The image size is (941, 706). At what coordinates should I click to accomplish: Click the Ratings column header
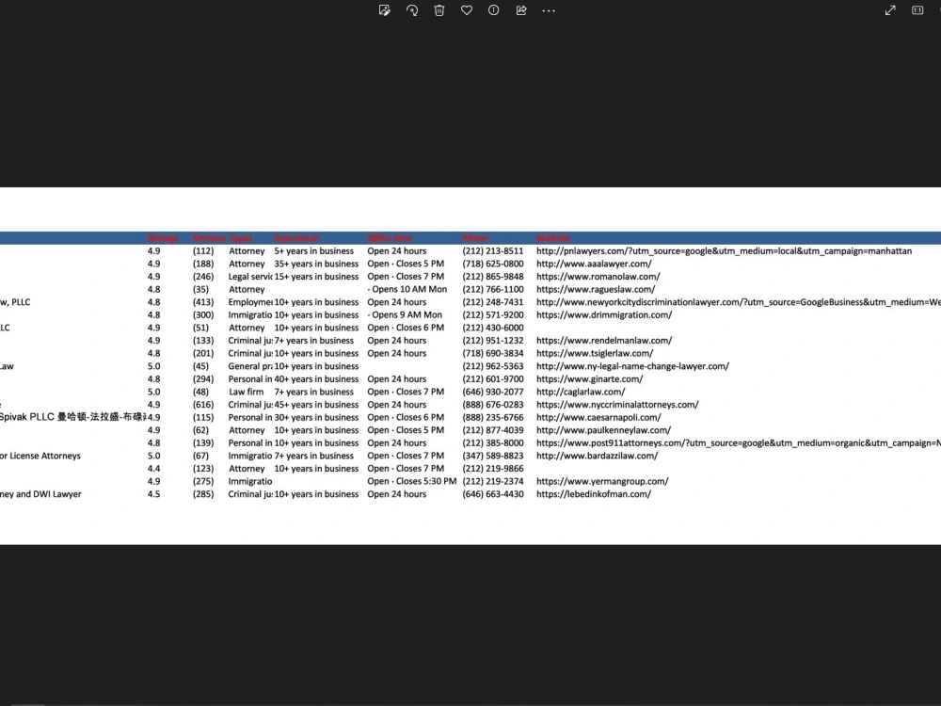click(x=163, y=238)
